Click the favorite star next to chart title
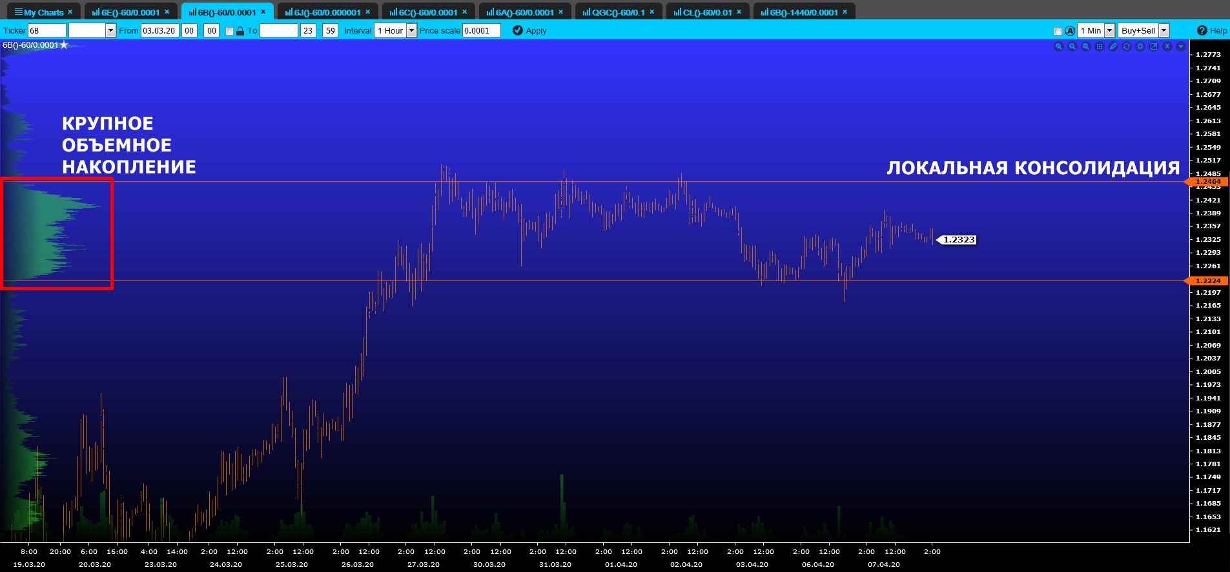1230x572 pixels. point(64,44)
